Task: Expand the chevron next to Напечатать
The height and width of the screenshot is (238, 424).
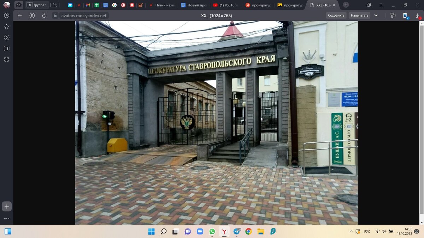Action: click(x=376, y=16)
